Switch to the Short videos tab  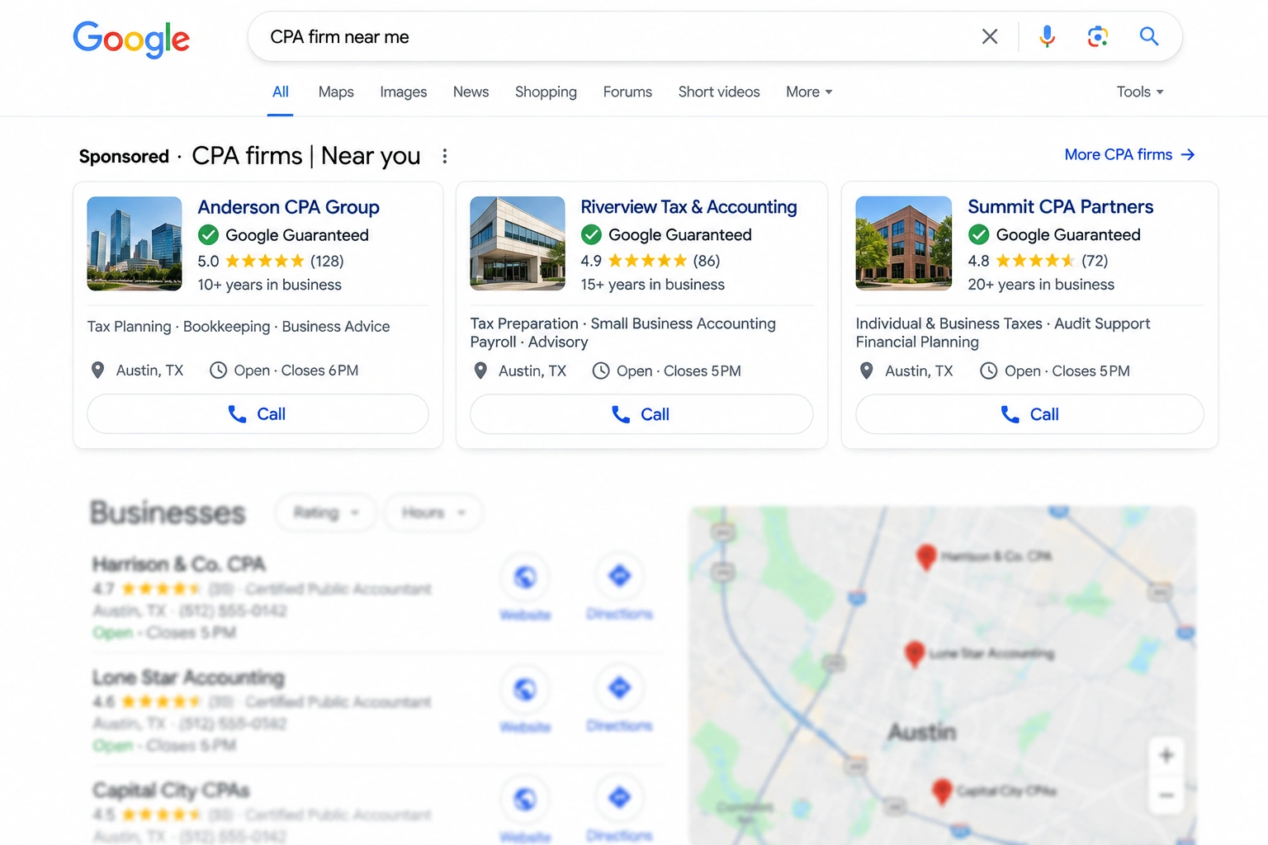[719, 92]
